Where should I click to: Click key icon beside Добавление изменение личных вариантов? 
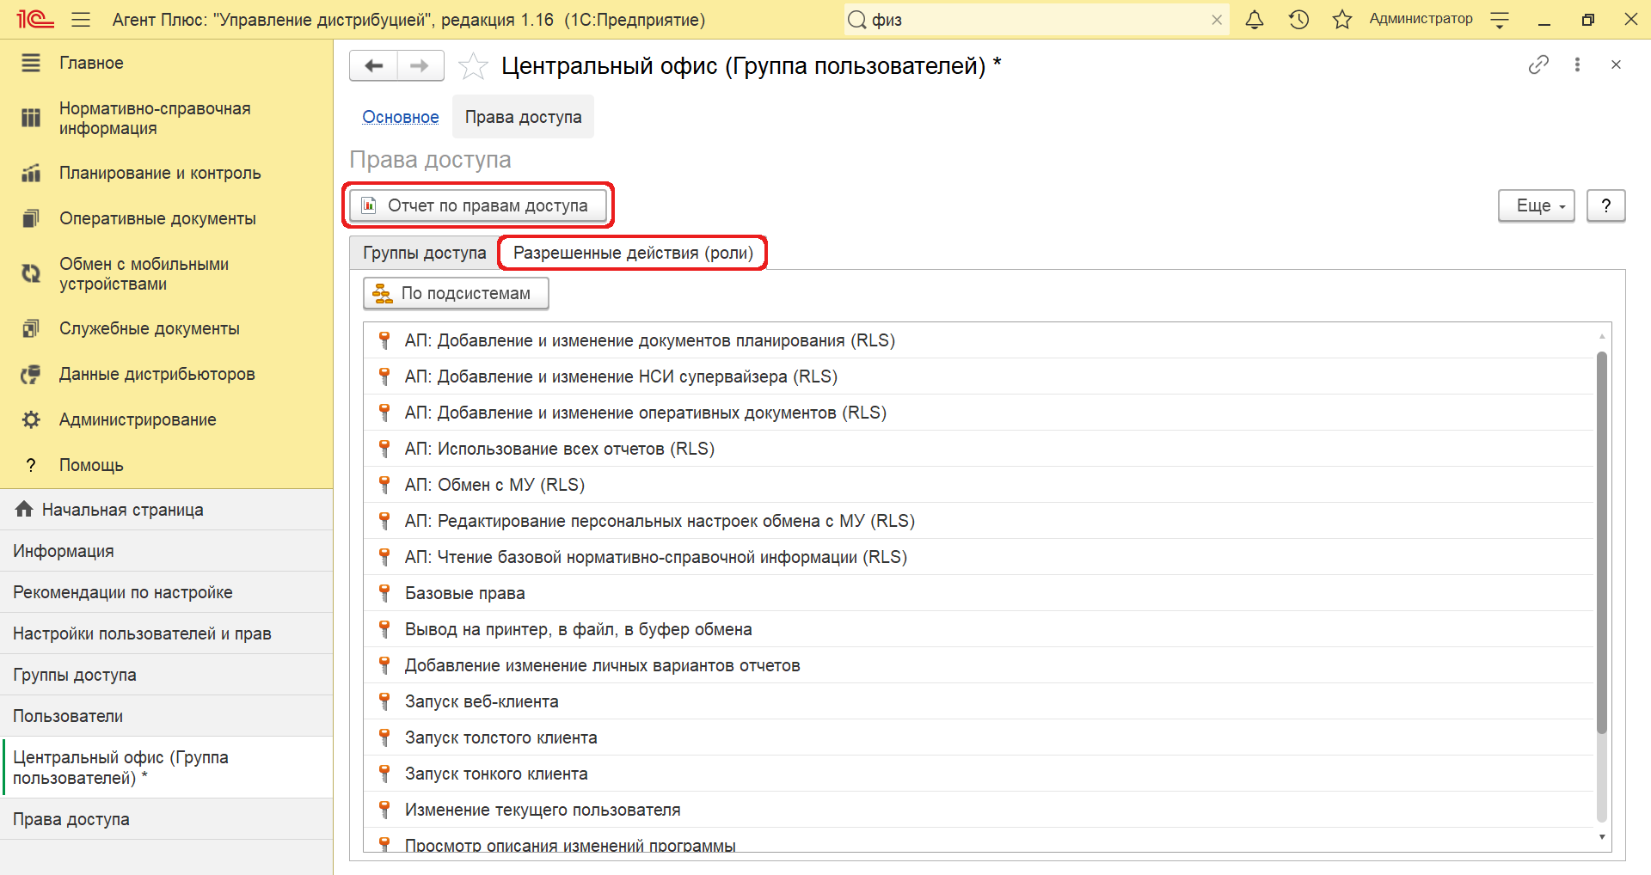coord(384,665)
